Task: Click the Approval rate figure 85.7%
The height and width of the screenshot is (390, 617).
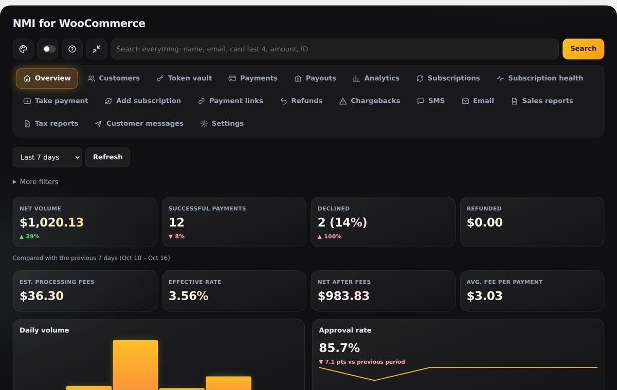Action: click(339, 348)
